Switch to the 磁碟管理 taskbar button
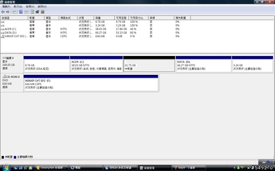 pos(154,168)
